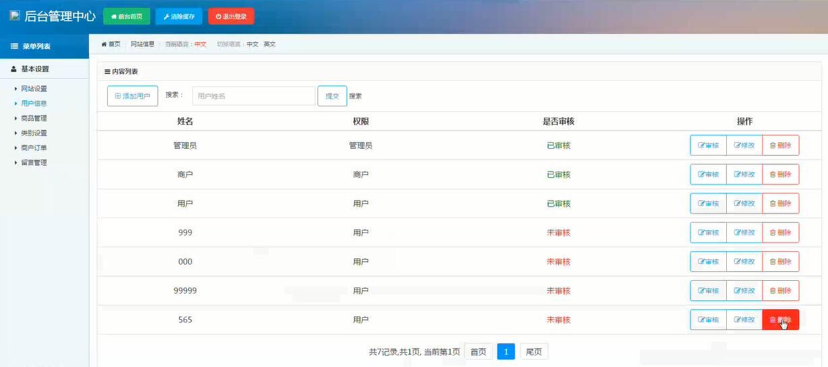Edit user 000 with 修改

pyautogui.click(x=744, y=261)
